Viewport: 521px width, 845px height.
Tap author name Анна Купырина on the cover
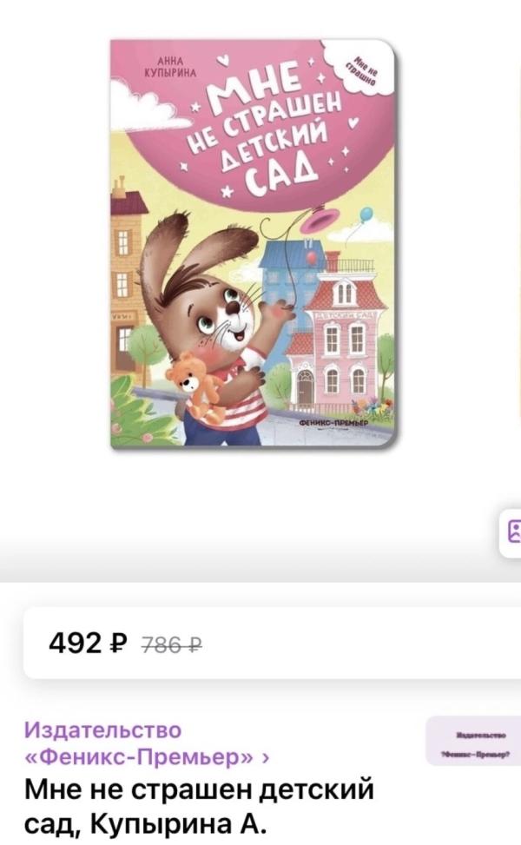(169, 68)
